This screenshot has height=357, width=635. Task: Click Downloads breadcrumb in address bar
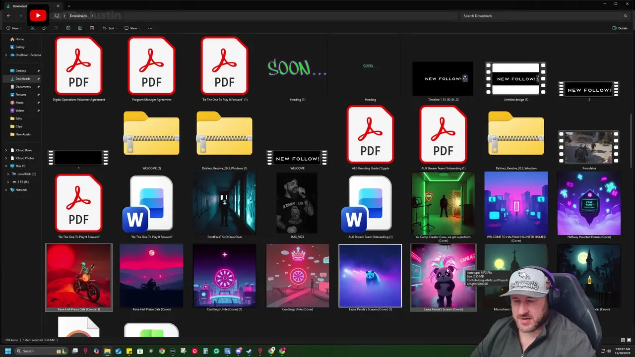[78, 16]
